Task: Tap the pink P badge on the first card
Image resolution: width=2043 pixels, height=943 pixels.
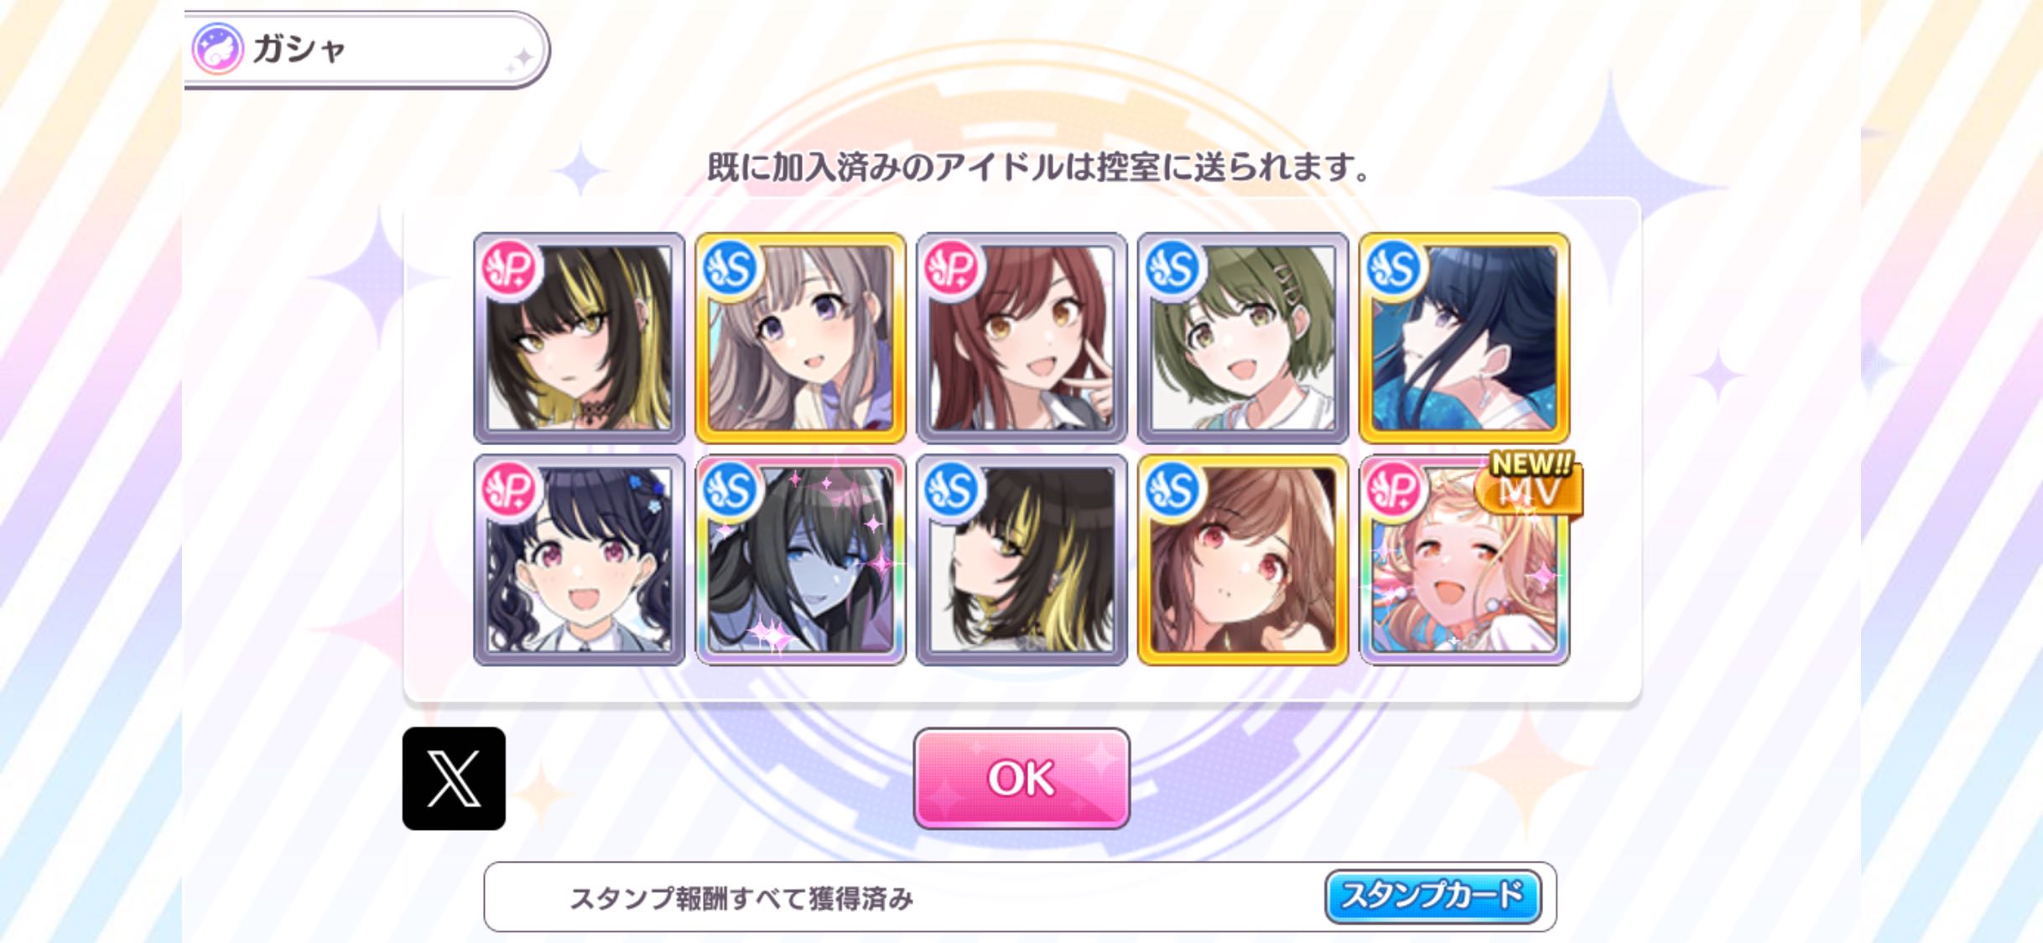Action: (510, 268)
